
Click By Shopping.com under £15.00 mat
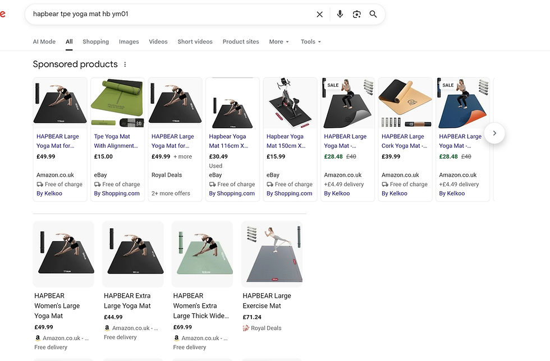click(x=117, y=193)
